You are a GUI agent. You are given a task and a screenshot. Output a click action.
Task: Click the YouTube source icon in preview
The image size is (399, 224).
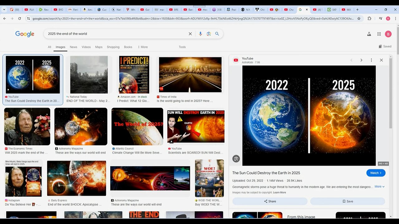click(236, 60)
